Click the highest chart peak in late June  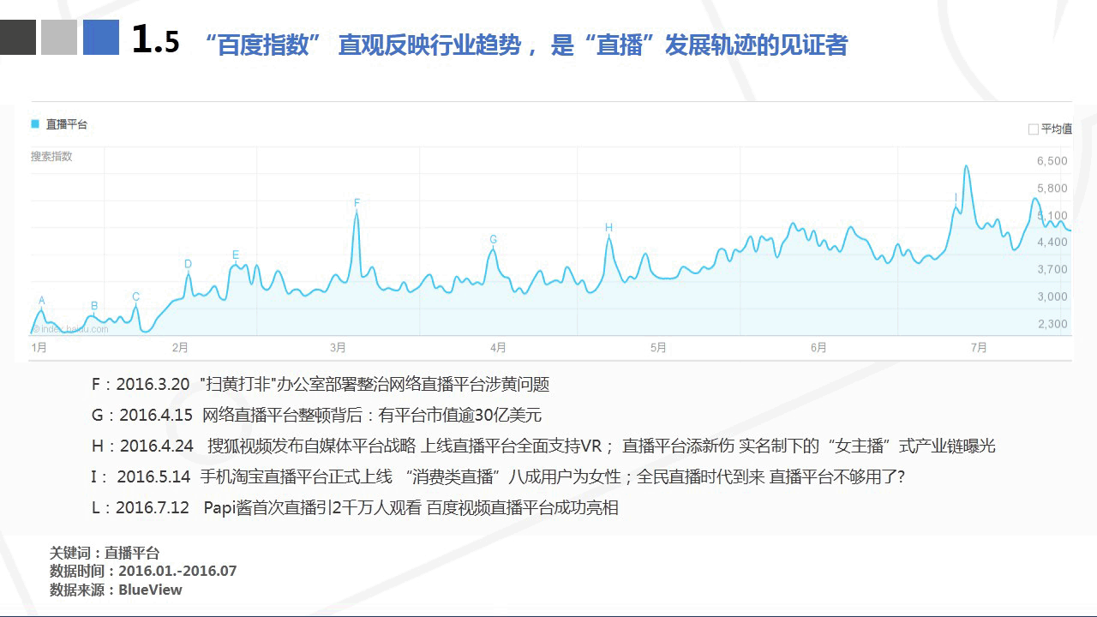pos(966,166)
